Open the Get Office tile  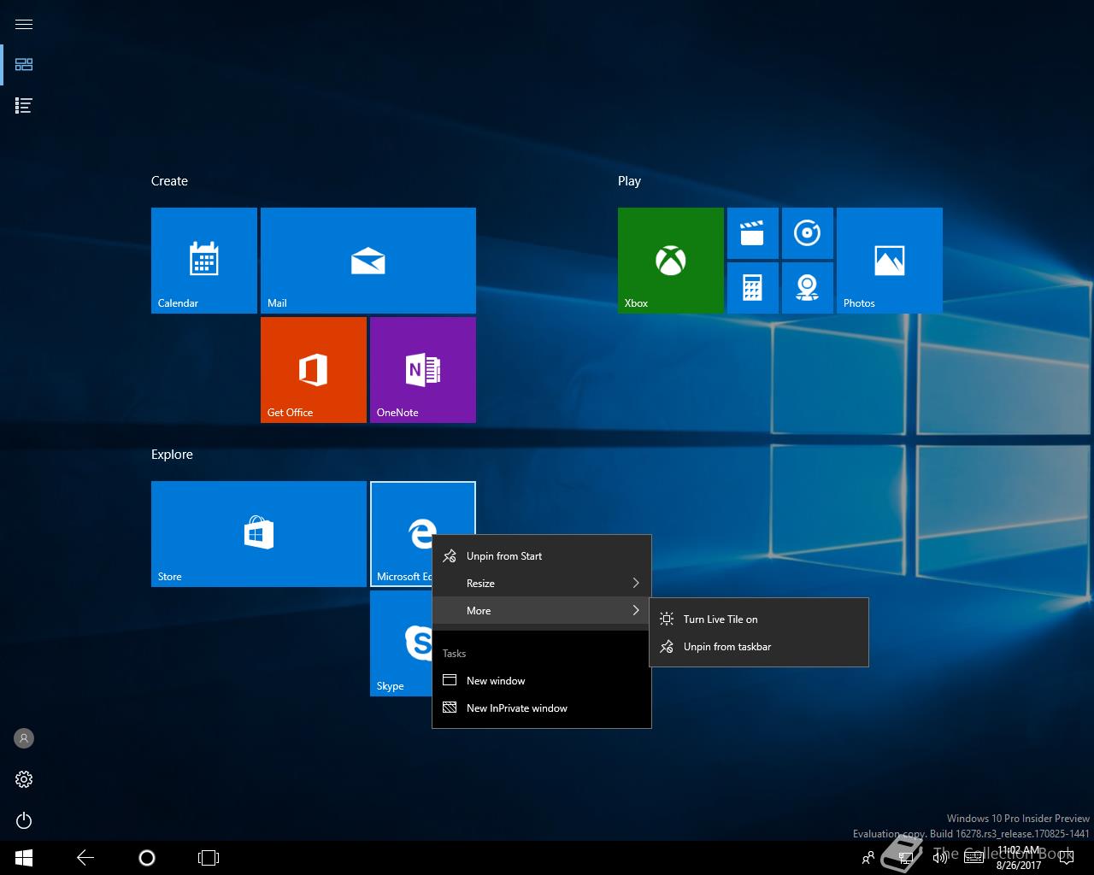(x=313, y=369)
